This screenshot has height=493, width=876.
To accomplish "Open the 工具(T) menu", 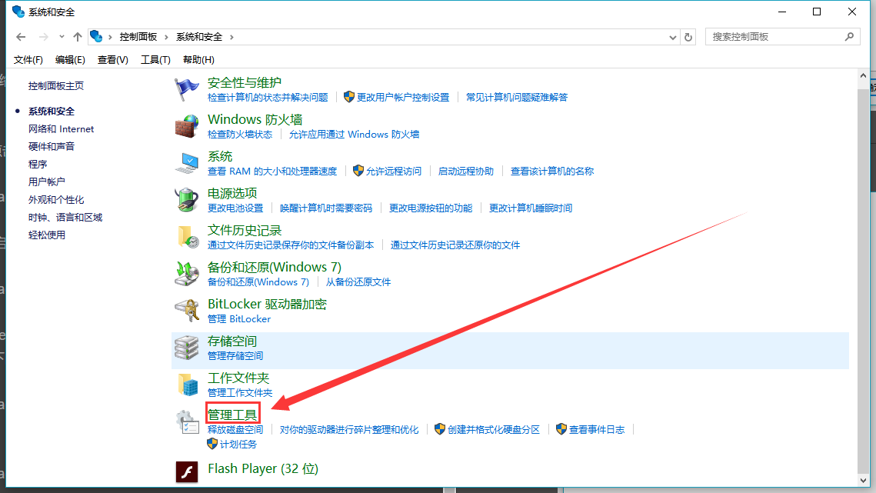I will (x=155, y=60).
